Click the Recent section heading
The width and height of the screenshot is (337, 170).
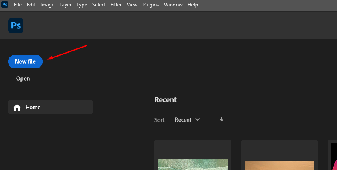(x=166, y=100)
